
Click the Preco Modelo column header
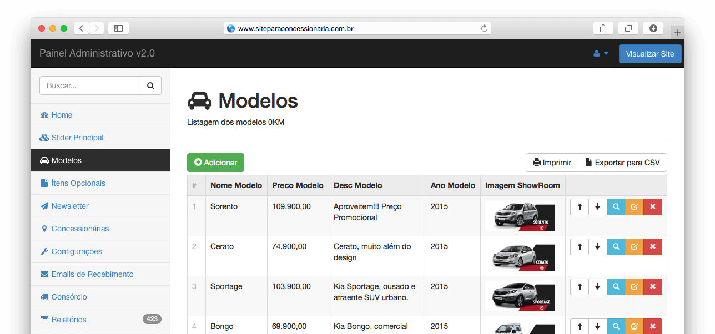click(x=298, y=185)
